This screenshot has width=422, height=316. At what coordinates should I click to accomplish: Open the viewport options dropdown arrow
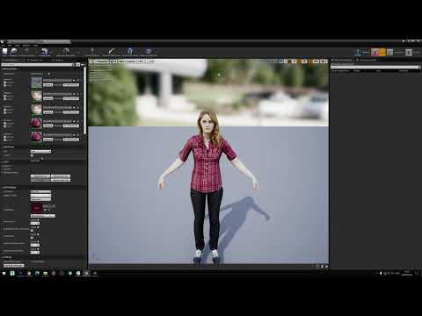click(91, 61)
